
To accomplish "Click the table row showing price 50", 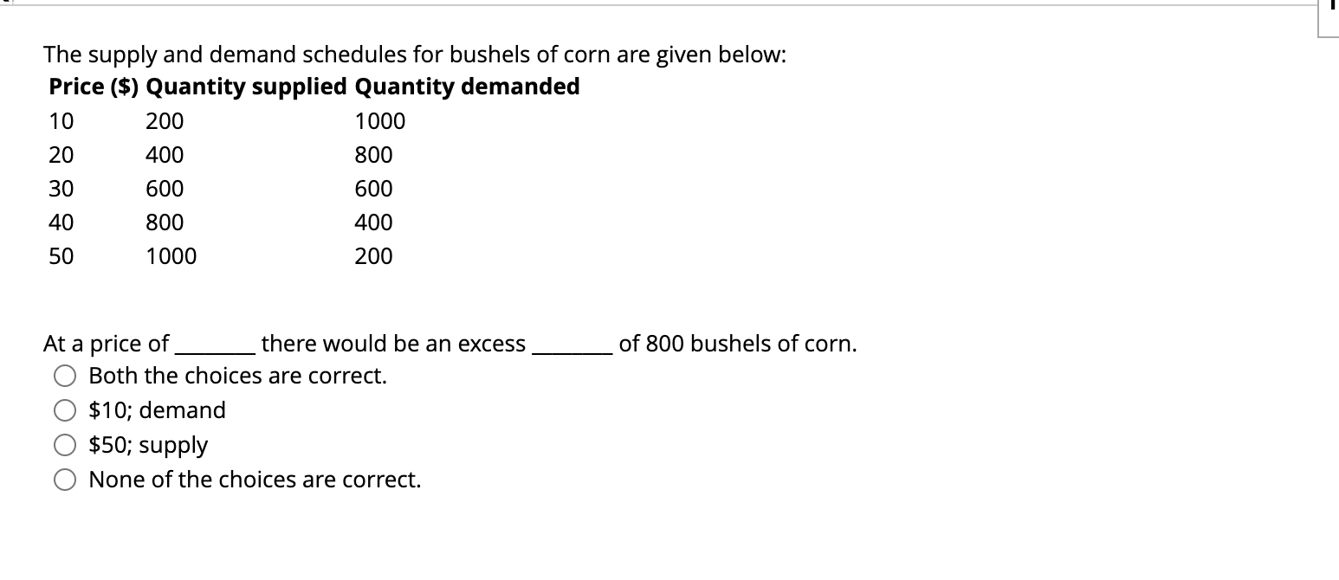I will tap(217, 255).
